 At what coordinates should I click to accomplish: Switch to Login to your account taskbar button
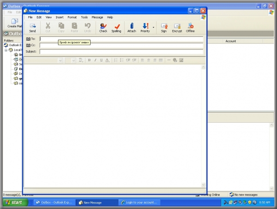[x=139, y=203]
